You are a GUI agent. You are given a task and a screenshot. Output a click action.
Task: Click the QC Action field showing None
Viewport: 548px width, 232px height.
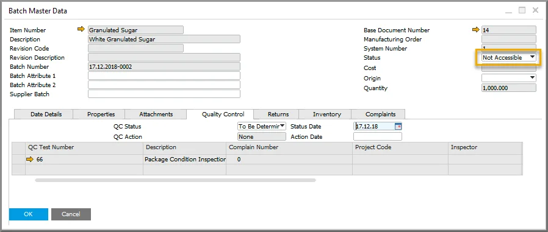(x=261, y=136)
